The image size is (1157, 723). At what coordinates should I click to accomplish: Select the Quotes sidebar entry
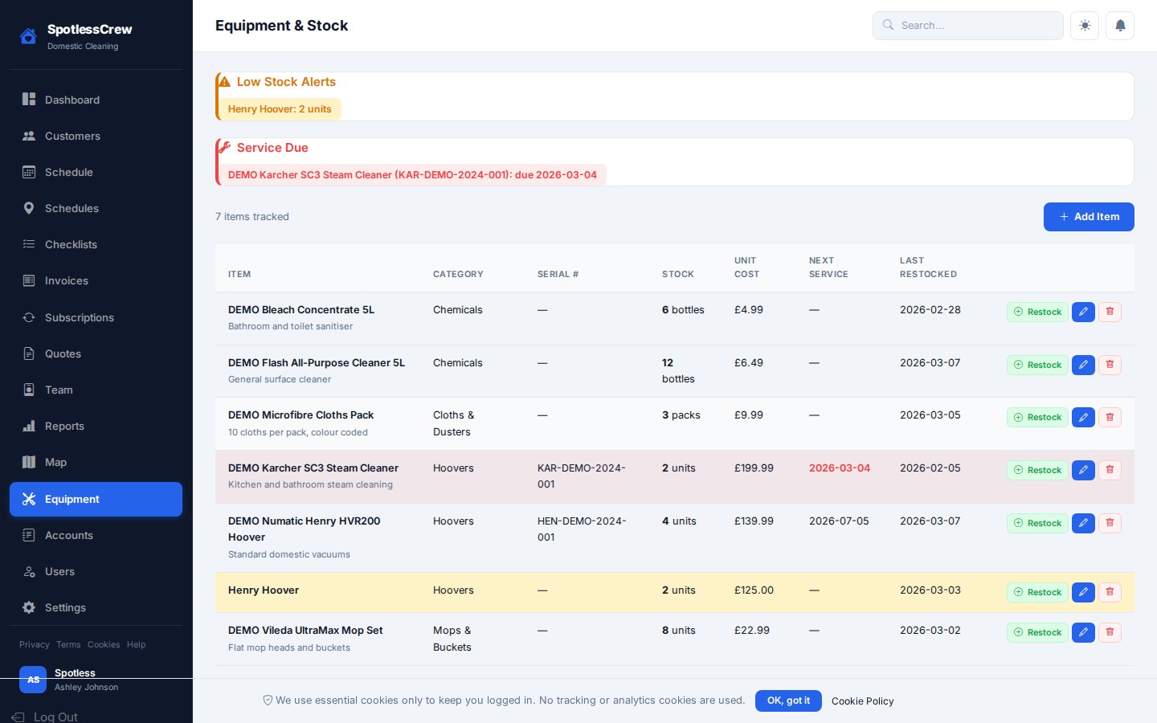[64, 353]
